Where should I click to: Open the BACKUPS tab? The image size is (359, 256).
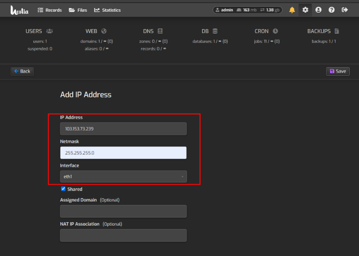(324, 31)
